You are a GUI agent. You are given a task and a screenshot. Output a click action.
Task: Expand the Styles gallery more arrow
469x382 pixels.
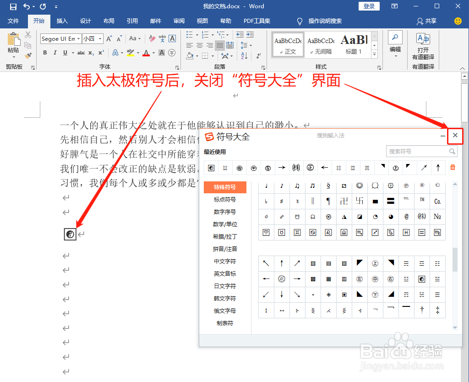point(374,54)
